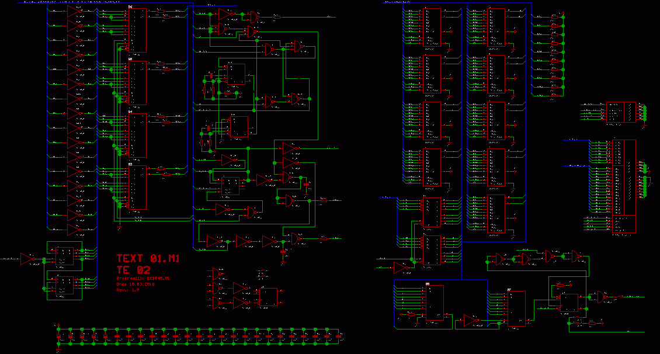The width and height of the screenshot is (660, 354).
Task: Select the upper flip-flop in bottom-left pair
Action: [64, 256]
